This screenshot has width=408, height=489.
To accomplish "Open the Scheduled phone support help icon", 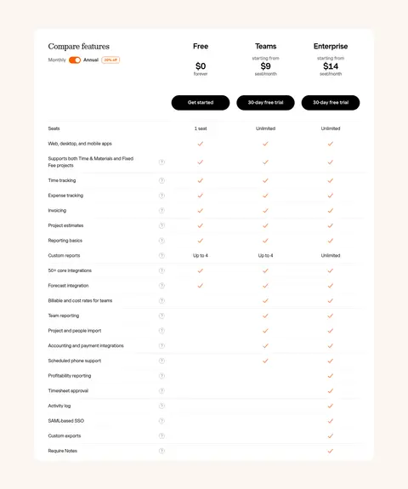I will [161, 361].
